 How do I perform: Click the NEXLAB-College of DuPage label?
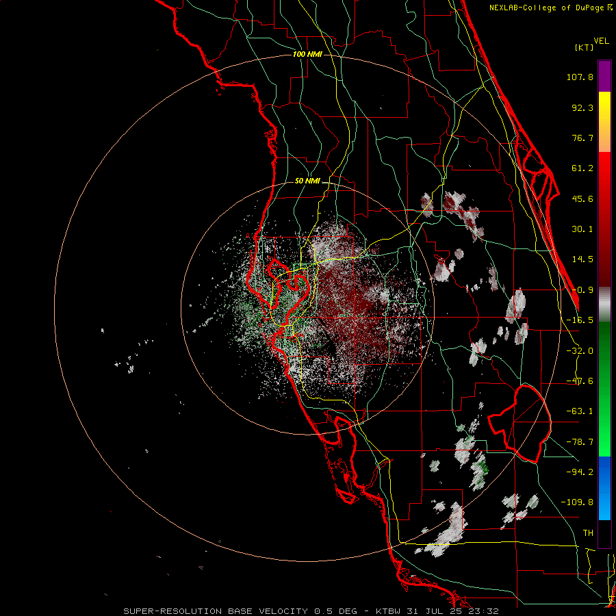coord(551,8)
